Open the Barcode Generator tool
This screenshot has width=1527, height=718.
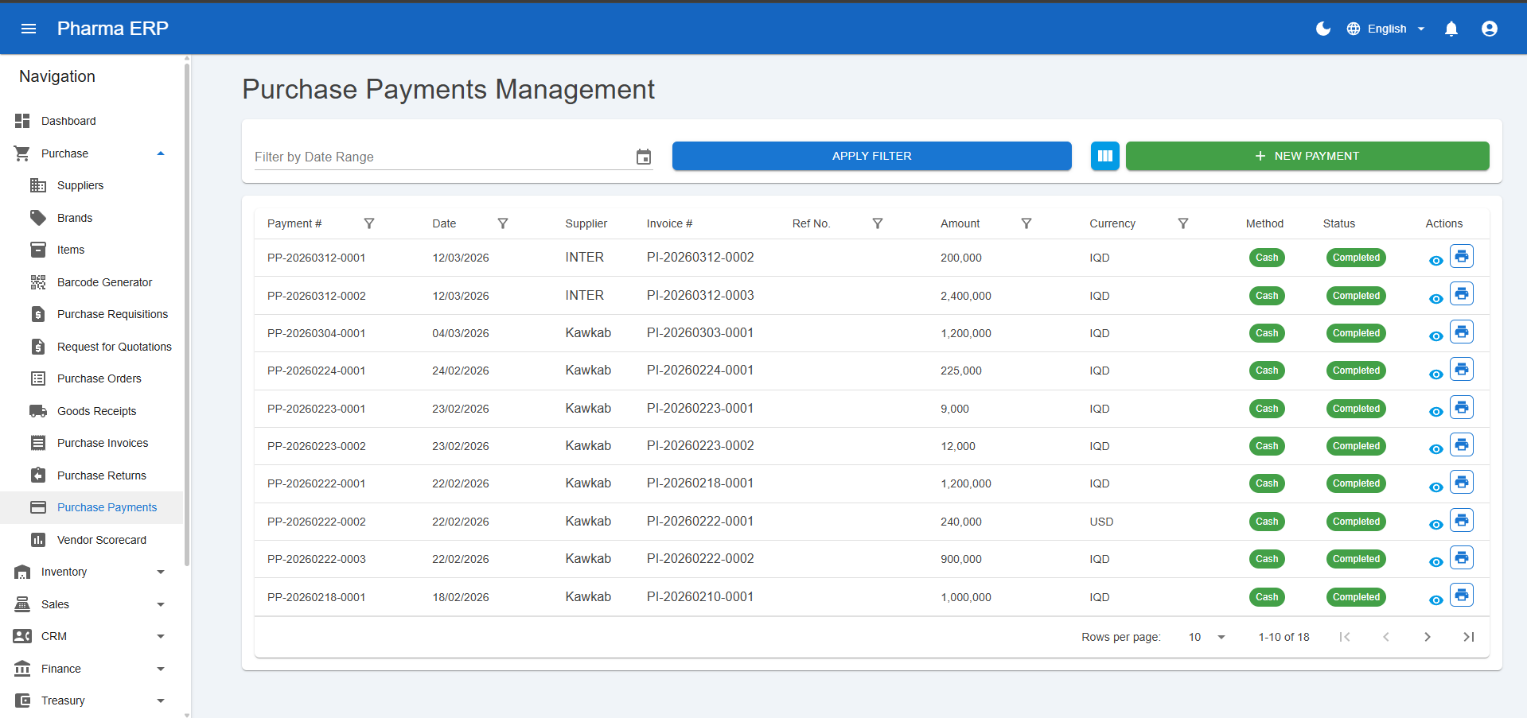coord(105,281)
